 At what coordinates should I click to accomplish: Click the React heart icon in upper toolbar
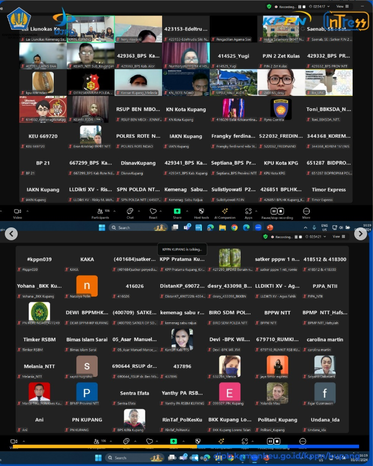pyautogui.click(x=153, y=213)
